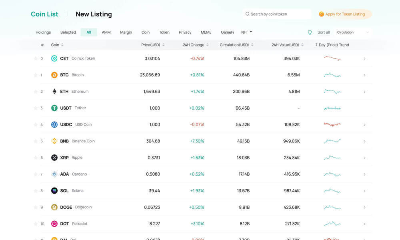Click the orange coin icon beside Apply for Token Listing

click(x=322, y=14)
